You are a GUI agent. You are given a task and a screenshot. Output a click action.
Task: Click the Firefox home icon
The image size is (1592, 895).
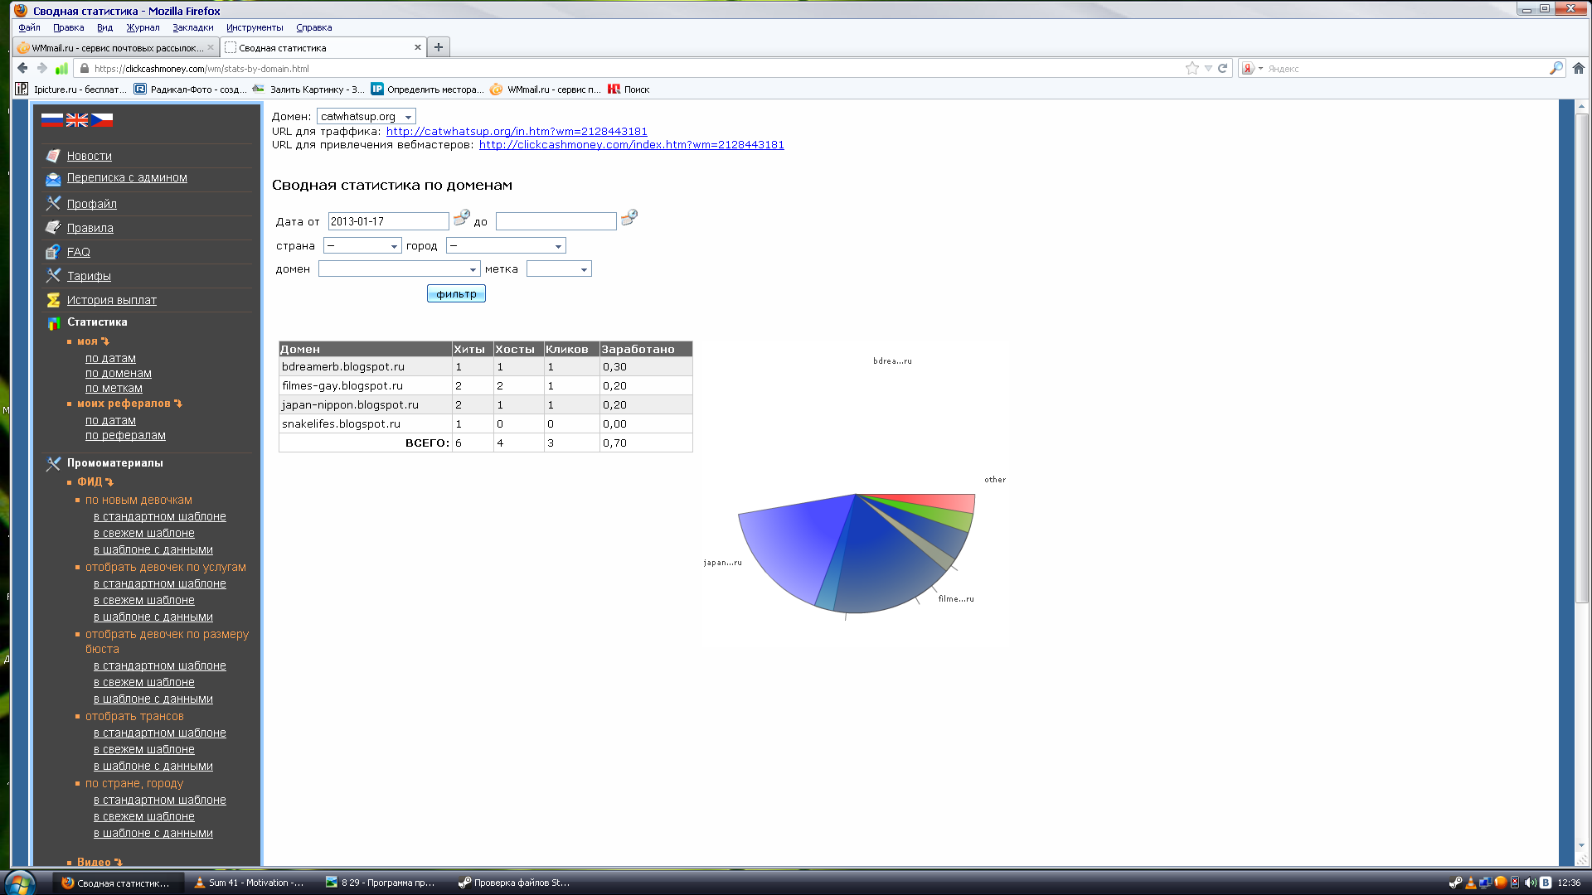tap(1578, 68)
